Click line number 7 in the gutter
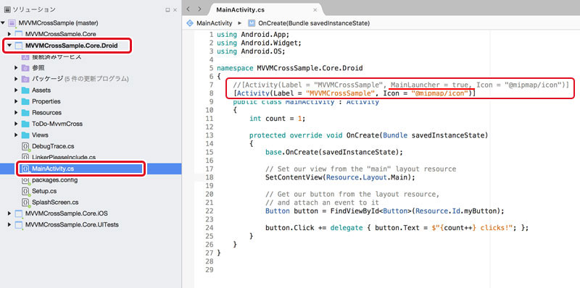The image size is (580, 288). point(211,85)
